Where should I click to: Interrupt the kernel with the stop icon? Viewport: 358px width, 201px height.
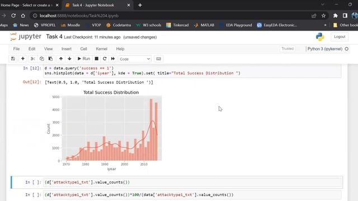97,59
